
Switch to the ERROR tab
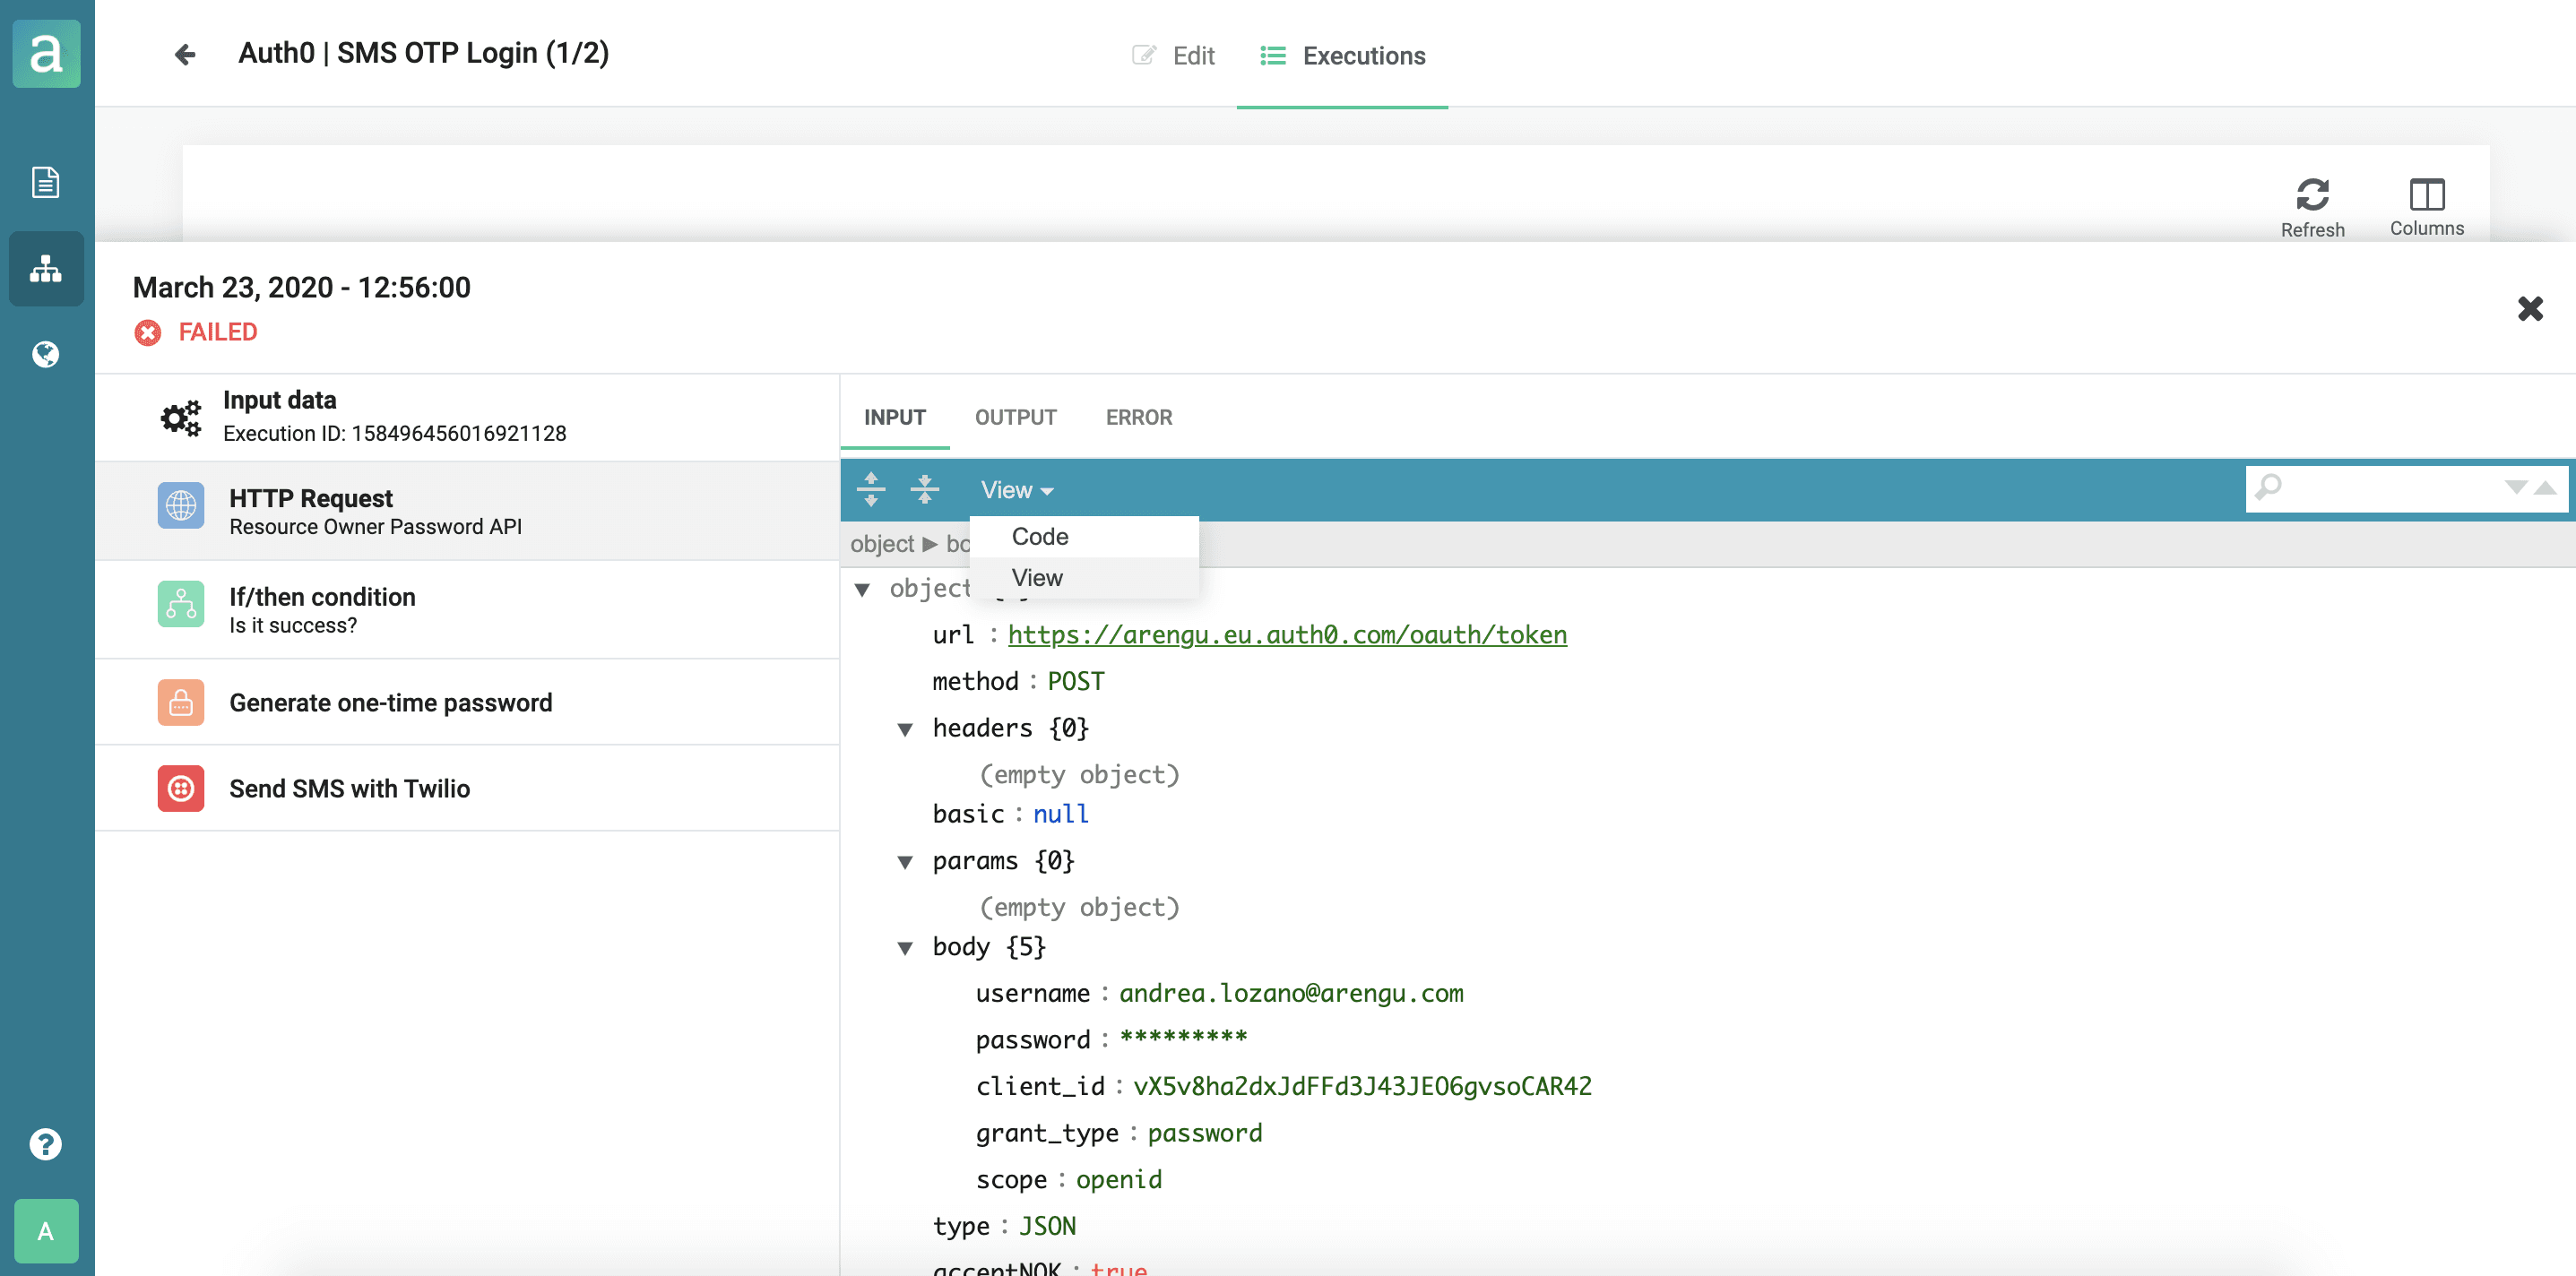(x=1139, y=417)
